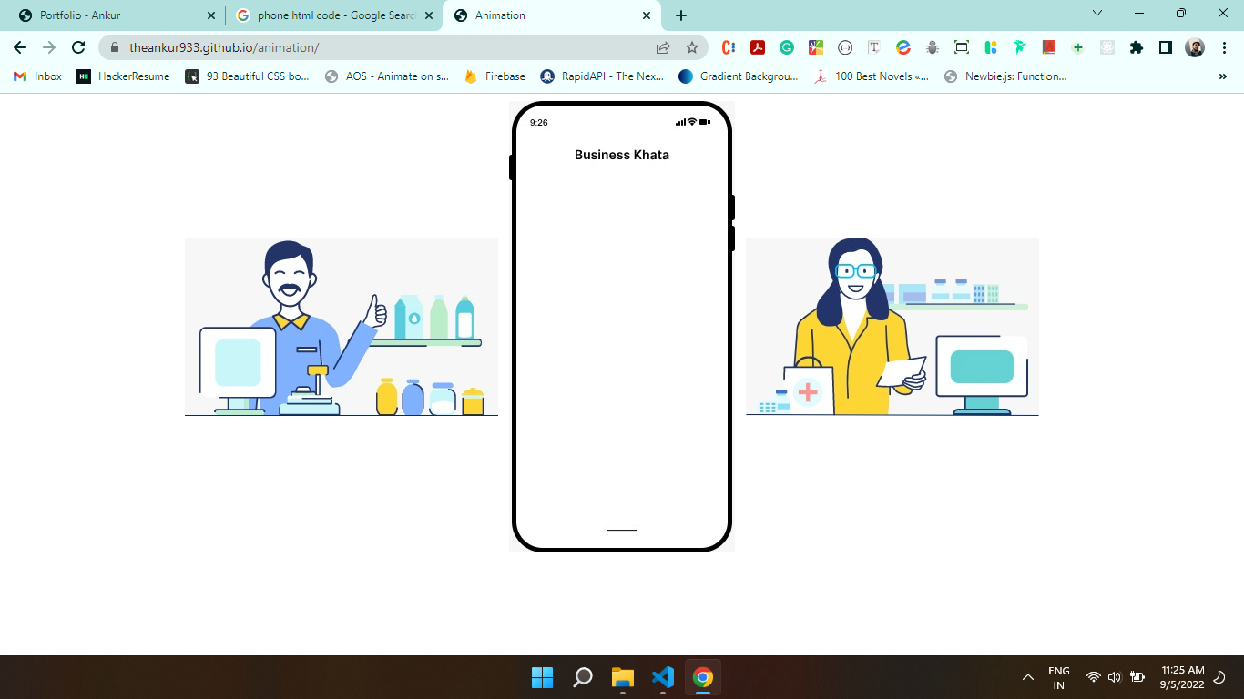Image resolution: width=1244 pixels, height=699 pixels.
Task: Reload the current page
Action: 78,47
